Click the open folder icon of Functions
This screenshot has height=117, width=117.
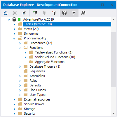pos(25,48)
